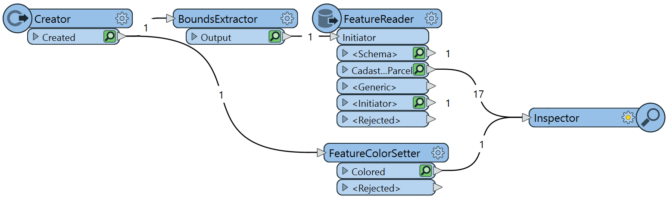670x201 pixels.
Task: Select the FeatureColorSetter transformer title
Action: (374, 153)
